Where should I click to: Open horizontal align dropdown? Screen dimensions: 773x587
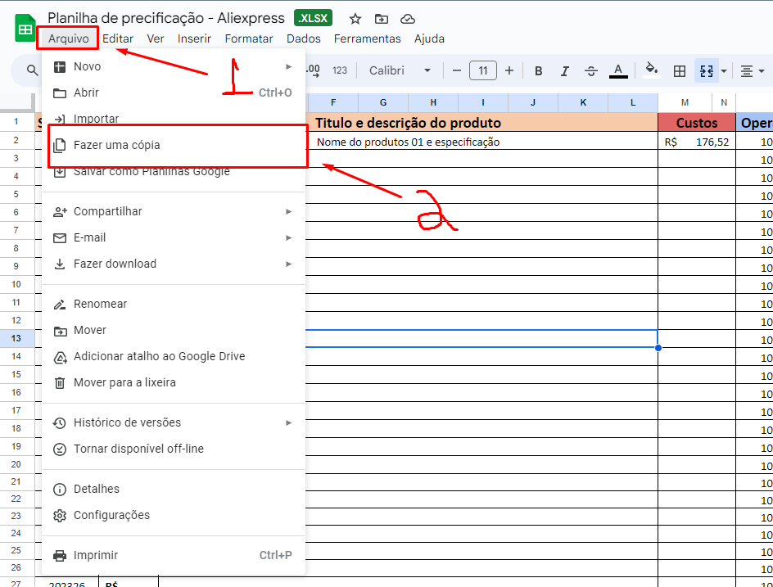753,71
